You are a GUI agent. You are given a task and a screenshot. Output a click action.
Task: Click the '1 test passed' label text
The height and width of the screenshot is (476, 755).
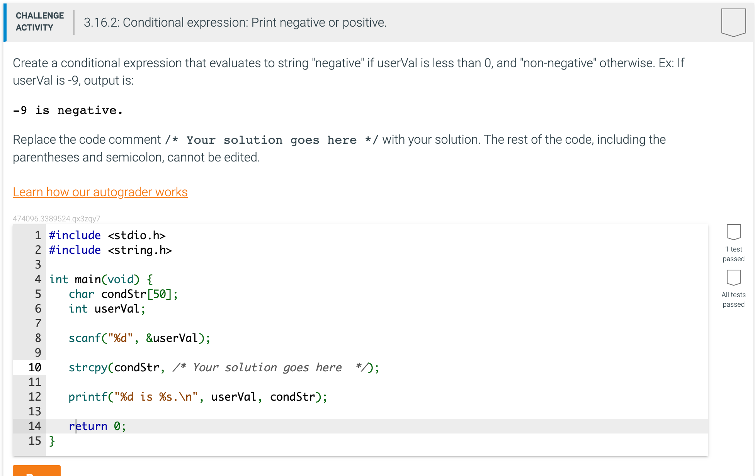(733, 254)
